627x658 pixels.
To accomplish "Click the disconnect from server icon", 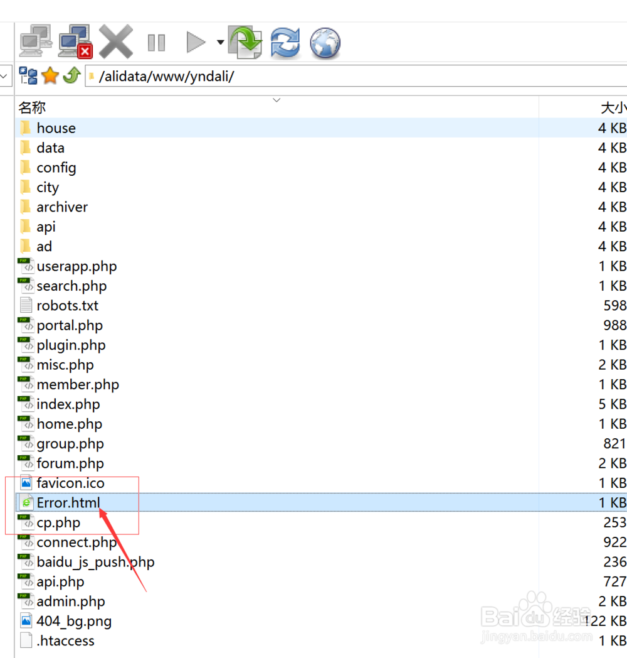I will (x=75, y=41).
